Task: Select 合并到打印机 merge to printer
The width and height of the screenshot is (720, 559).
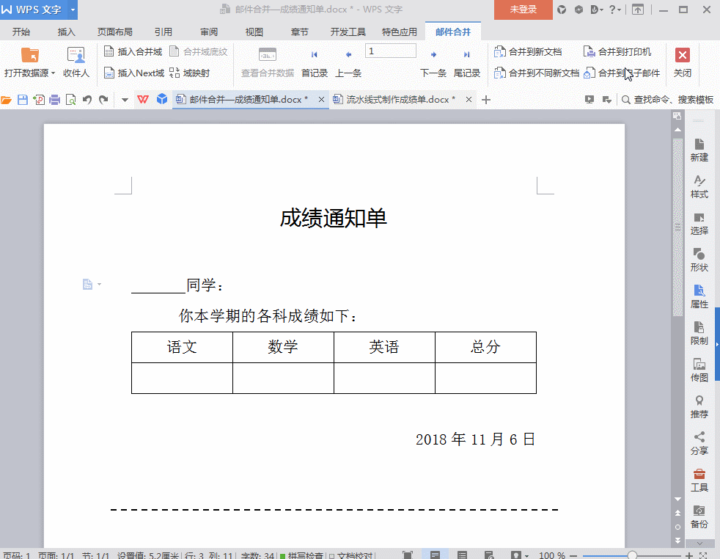Action: tap(617, 51)
